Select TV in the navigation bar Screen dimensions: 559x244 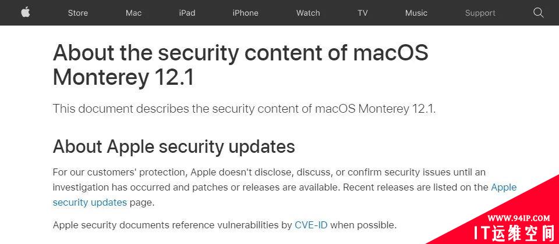[363, 13]
